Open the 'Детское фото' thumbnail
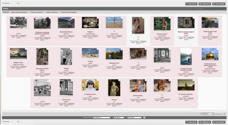 click(138, 86)
